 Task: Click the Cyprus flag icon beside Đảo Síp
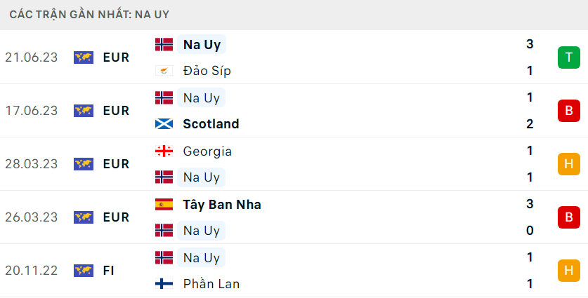point(164,71)
